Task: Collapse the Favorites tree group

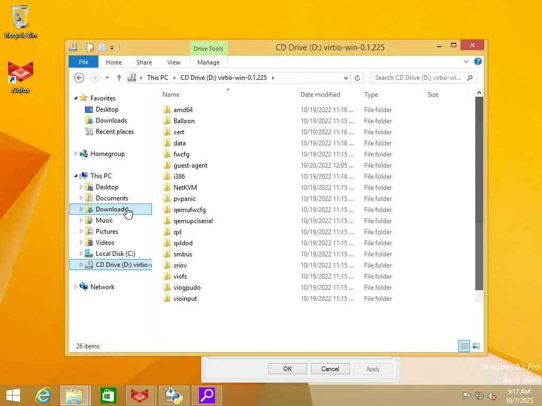Action: point(76,98)
